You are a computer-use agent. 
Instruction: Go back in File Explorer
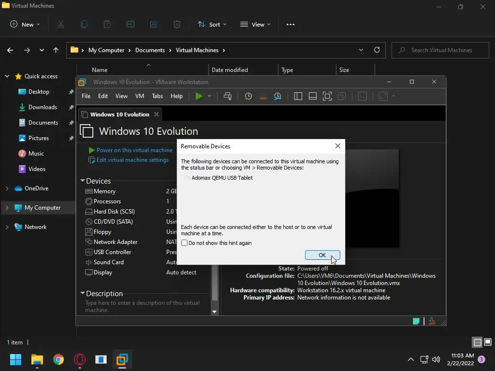[x=10, y=50]
